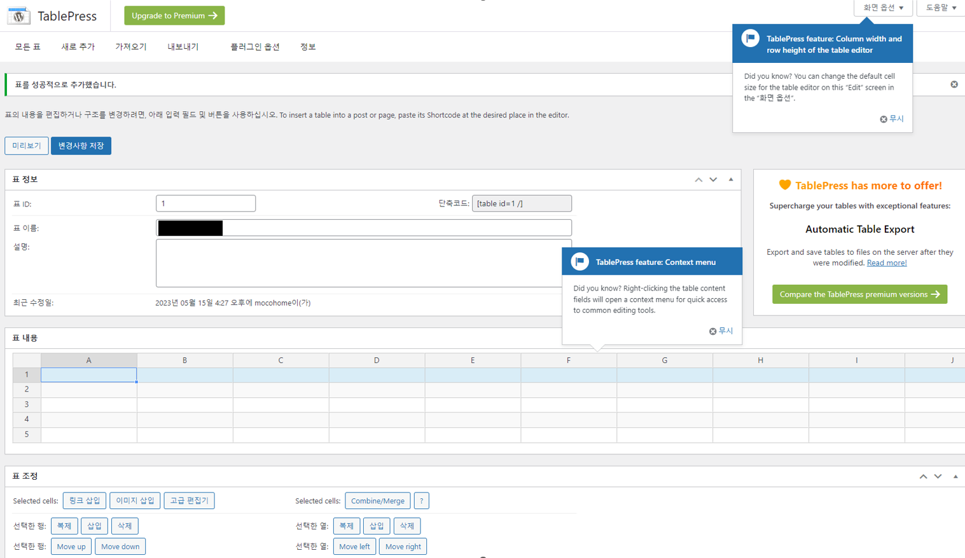Open the Read more! link
The image size is (965, 558).
point(887,262)
